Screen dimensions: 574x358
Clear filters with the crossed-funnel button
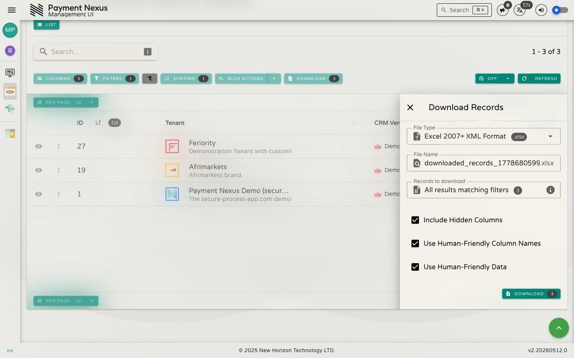[150, 78]
